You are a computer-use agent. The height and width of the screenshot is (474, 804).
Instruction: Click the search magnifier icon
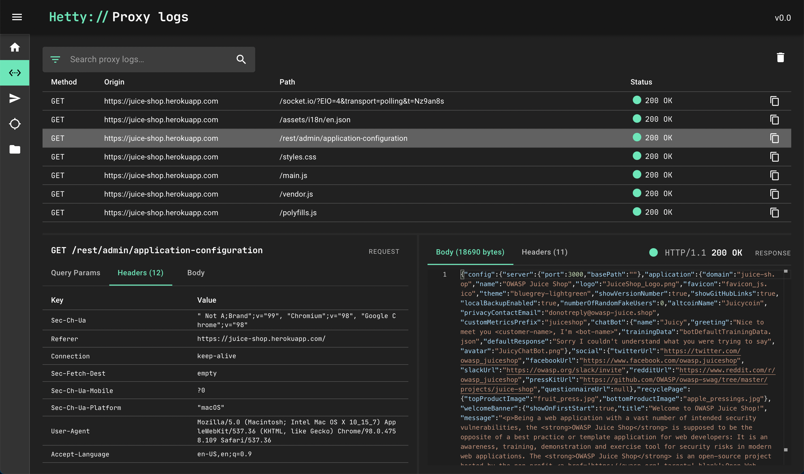pyautogui.click(x=241, y=60)
